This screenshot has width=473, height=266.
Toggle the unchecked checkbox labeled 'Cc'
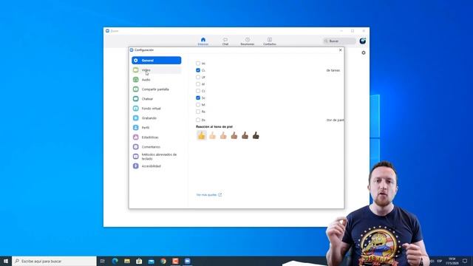[x=198, y=91]
